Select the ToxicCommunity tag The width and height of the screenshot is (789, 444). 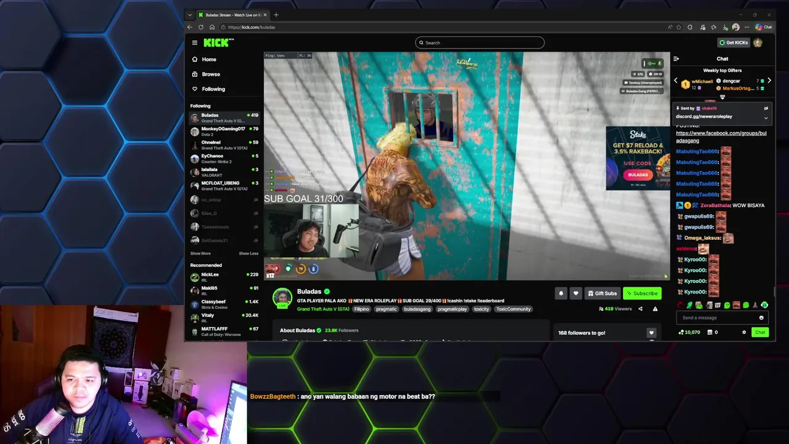pyautogui.click(x=513, y=309)
